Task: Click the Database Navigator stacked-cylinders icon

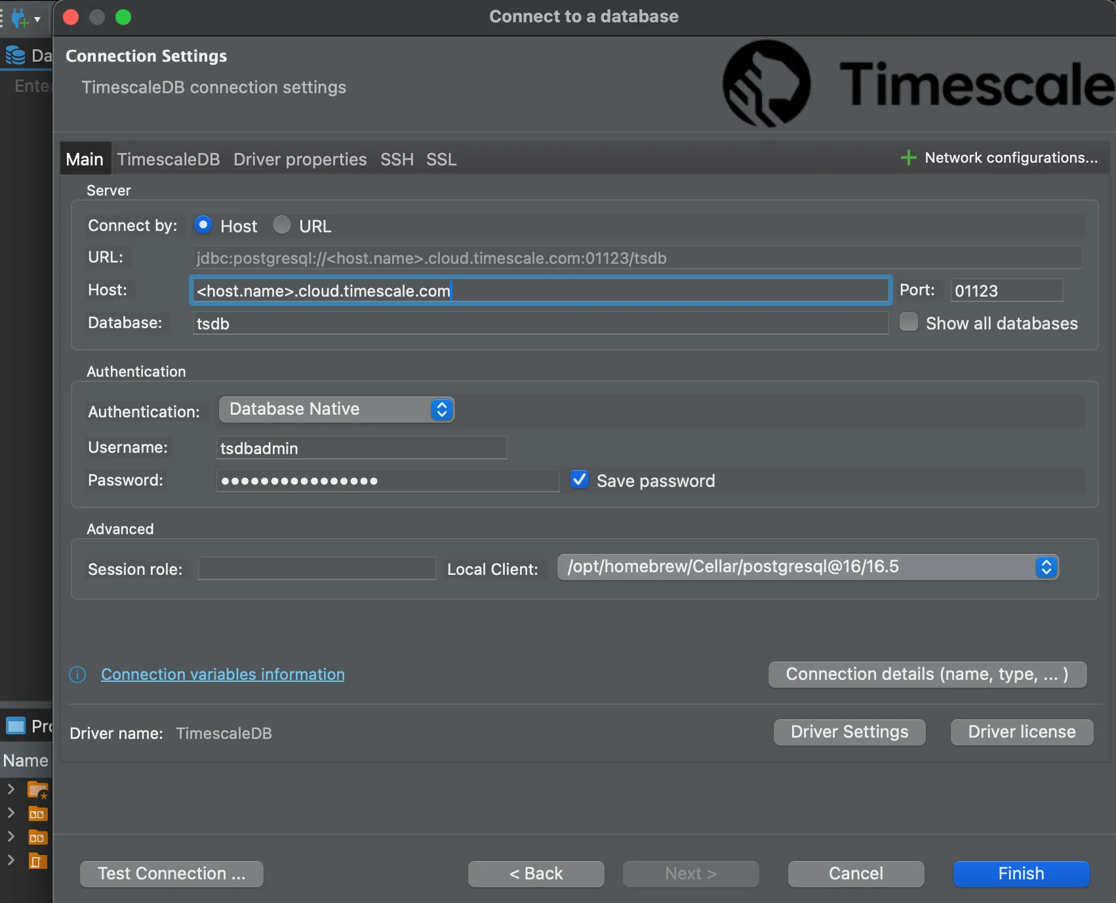Action: click(15, 55)
